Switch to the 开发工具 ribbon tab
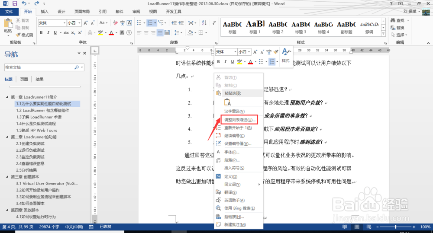Screen dimensions: 433x233 [174, 12]
